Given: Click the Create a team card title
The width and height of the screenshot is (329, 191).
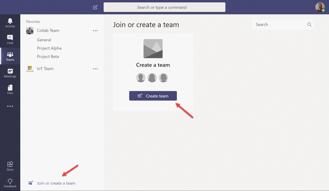Looking at the screenshot, I should (153, 65).
